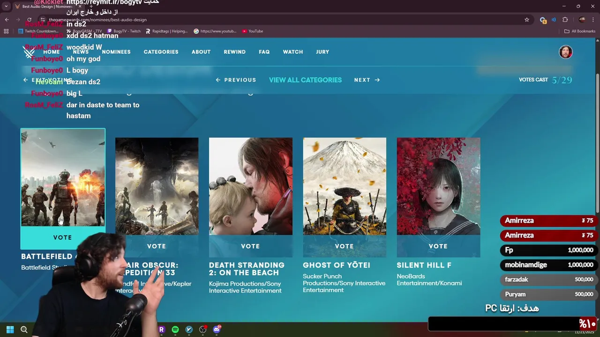The image size is (600, 337).
Task: Vote for Silent Hill f
Action: click(x=438, y=246)
